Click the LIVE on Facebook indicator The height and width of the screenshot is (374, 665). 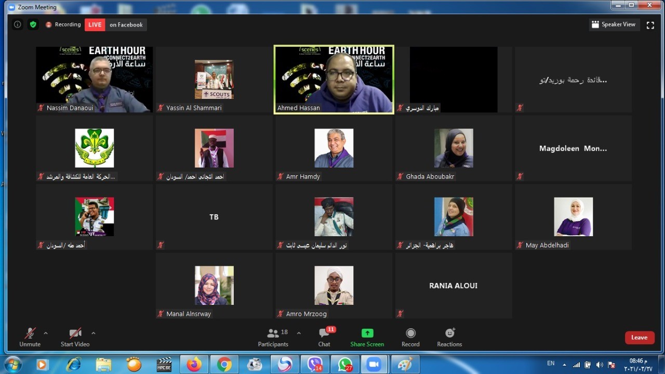point(116,24)
